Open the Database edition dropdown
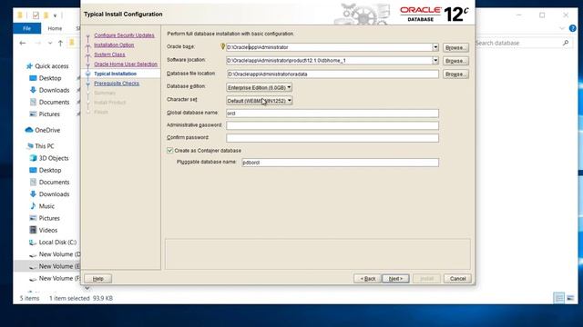 (259, 87)
